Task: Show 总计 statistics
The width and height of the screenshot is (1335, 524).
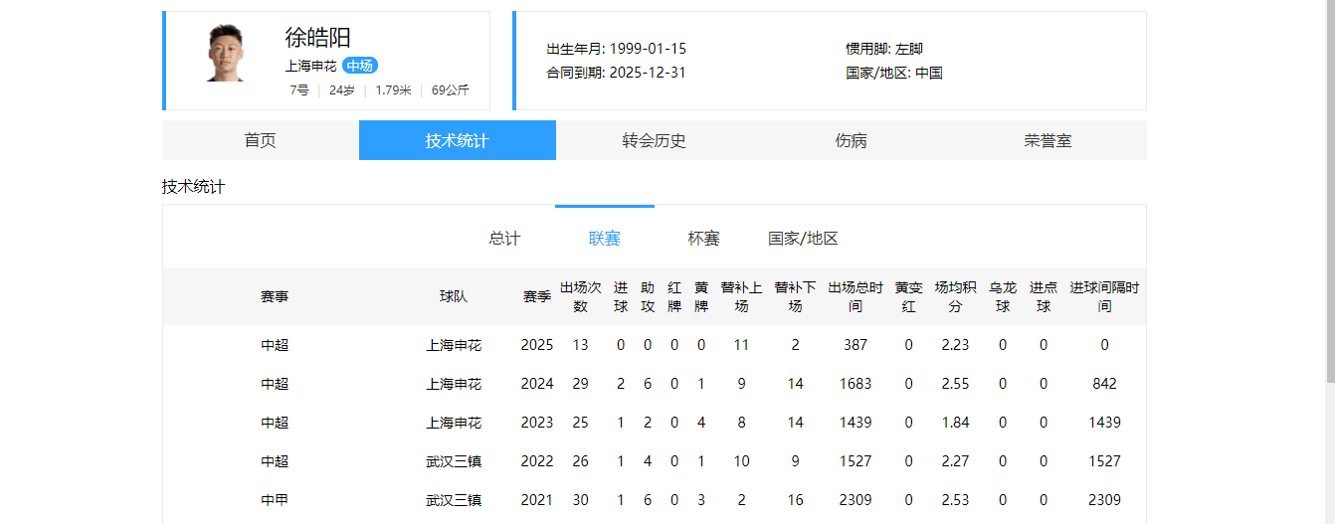Action: point(504,239)
